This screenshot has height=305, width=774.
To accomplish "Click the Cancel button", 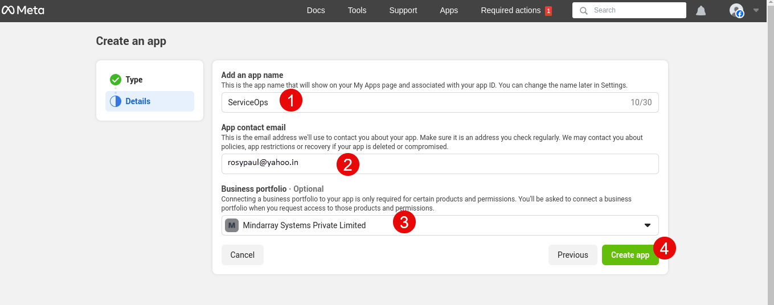I will (242, 255).
